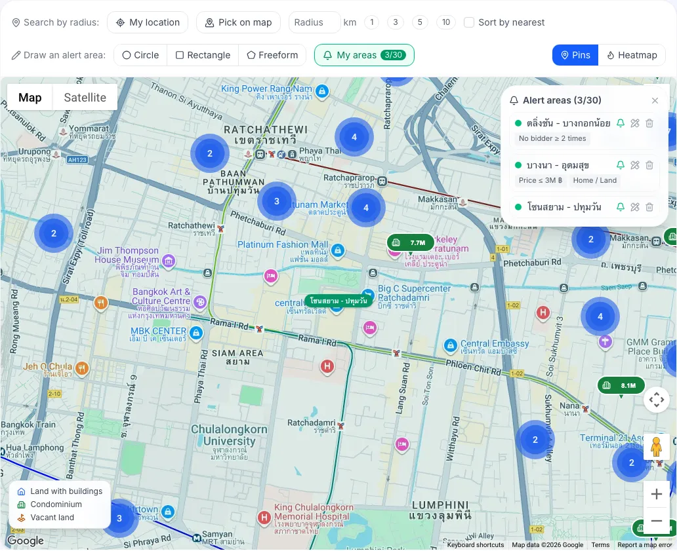This screenshot has height=551, width=677.
Task: Open Keyboard shortcuts link
Action: 476,545
